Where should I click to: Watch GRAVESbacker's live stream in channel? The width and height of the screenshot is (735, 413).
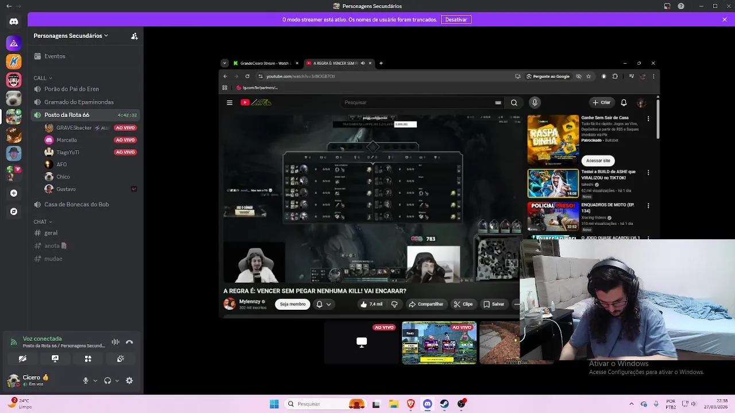pyautogui.click(x=125, y=128)
